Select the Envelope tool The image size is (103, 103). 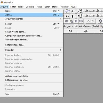tap(67, 11)
